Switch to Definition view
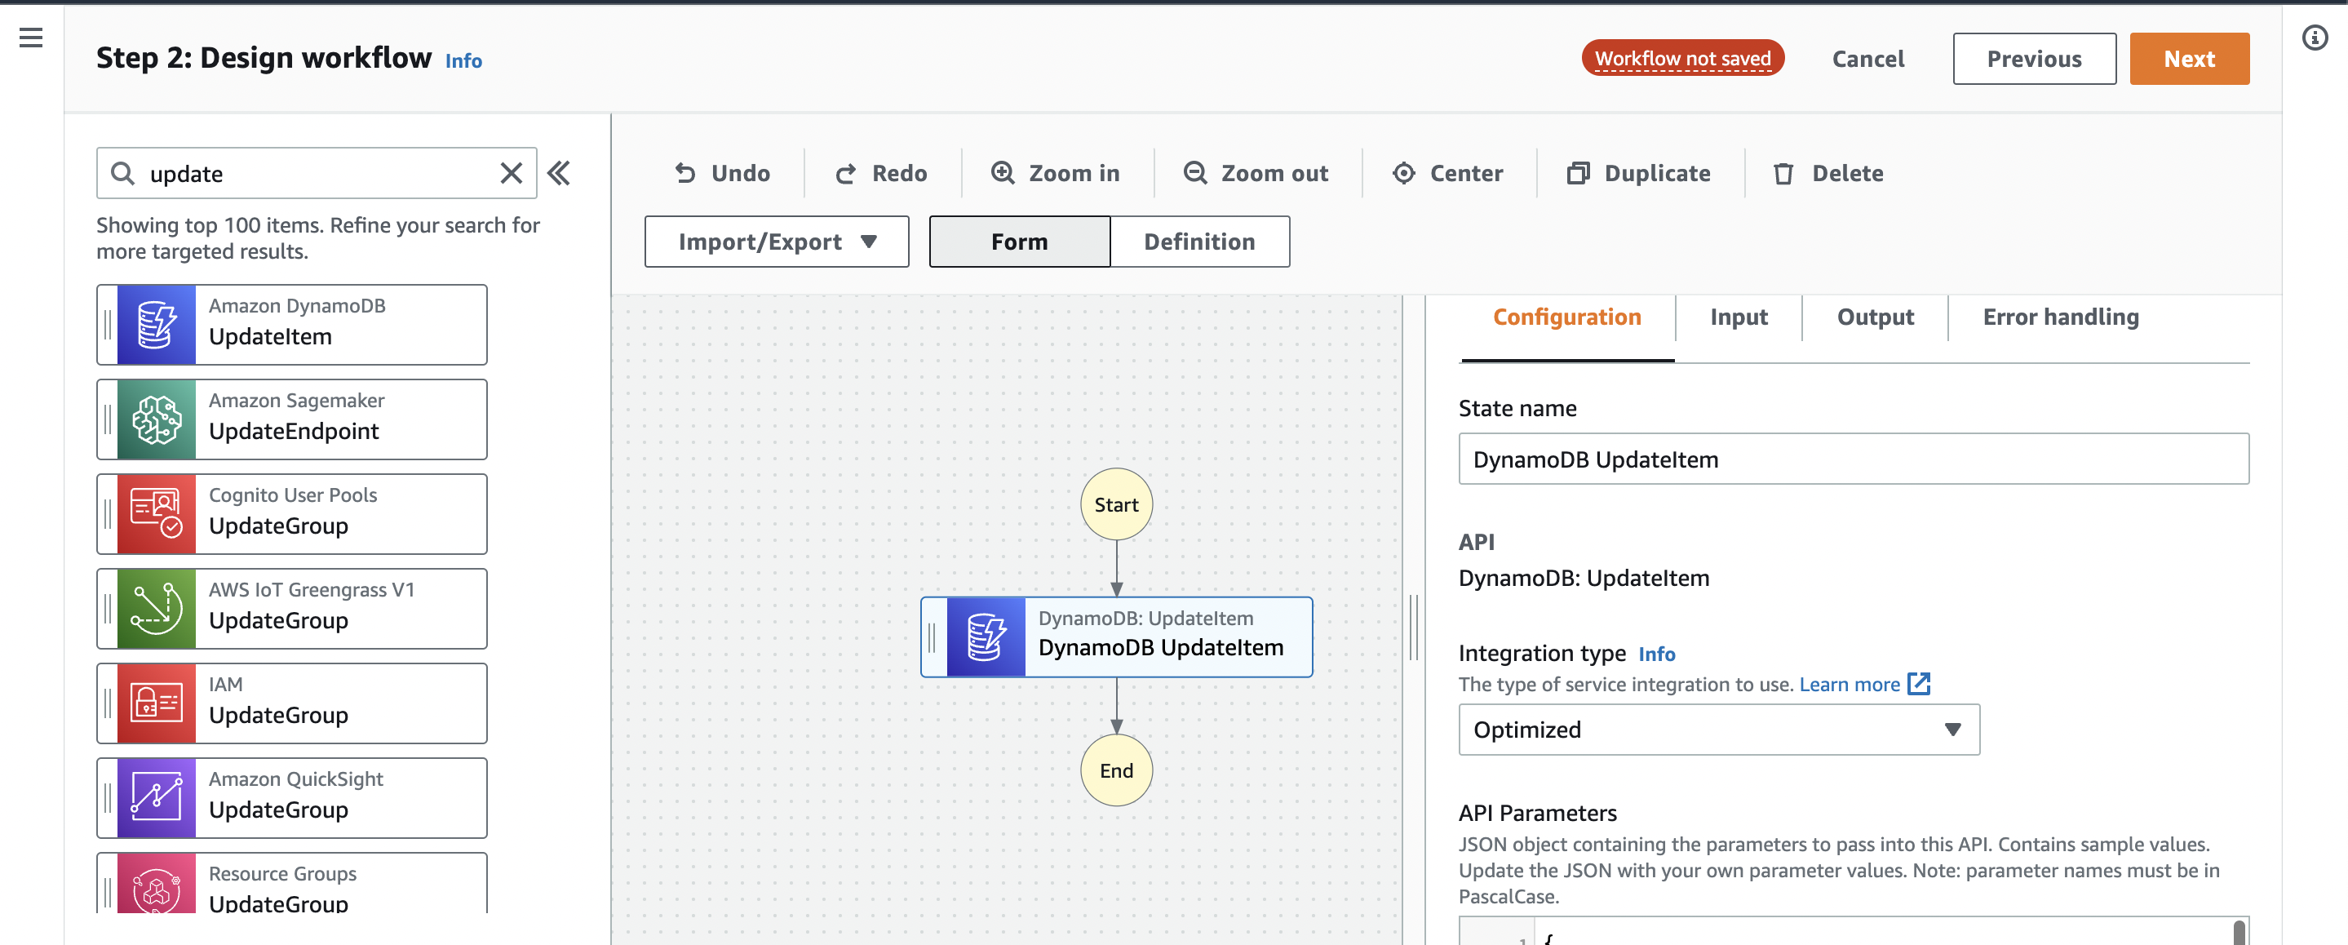 (x=1199, y=242)
